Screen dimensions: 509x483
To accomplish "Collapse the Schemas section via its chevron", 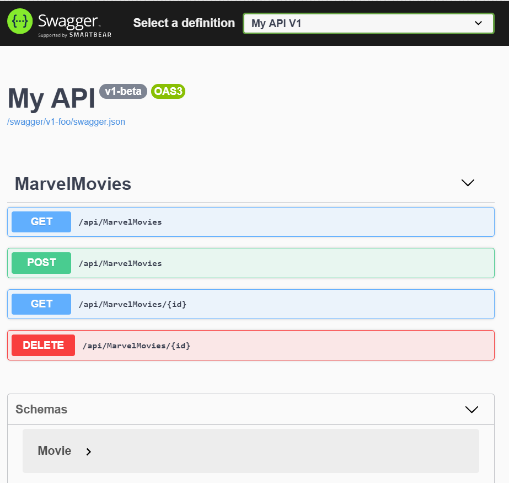I will [472, 409].
